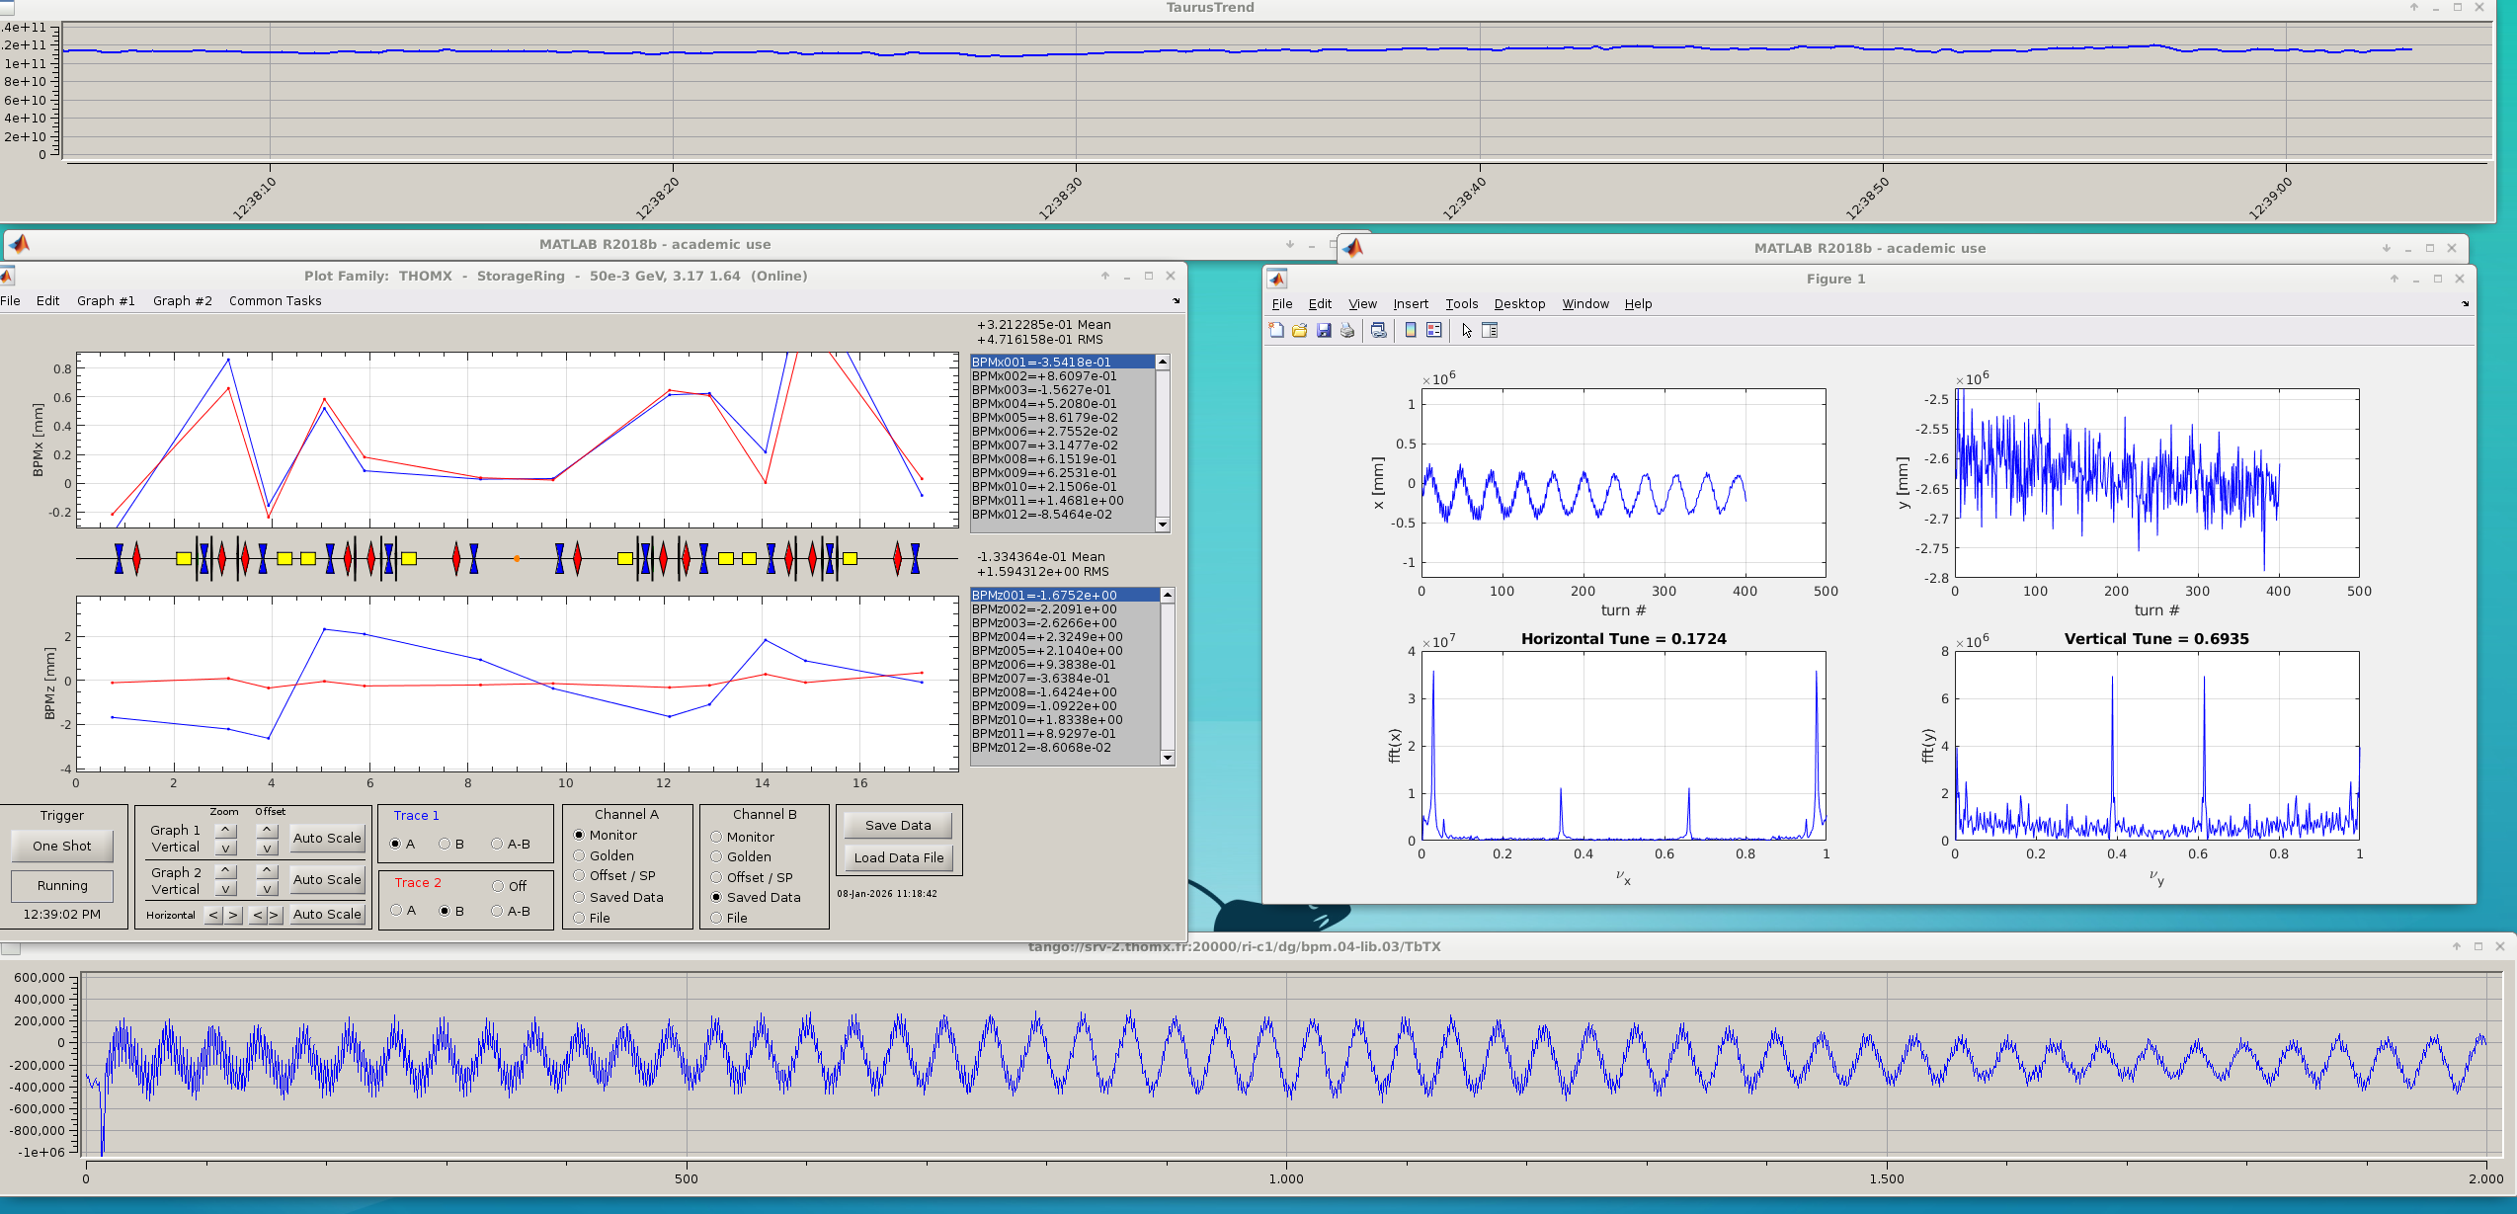Click the Print Figure icon
This screenshot has height=1214, width=2517.
pyautogui.click(x=1347, y=331)
